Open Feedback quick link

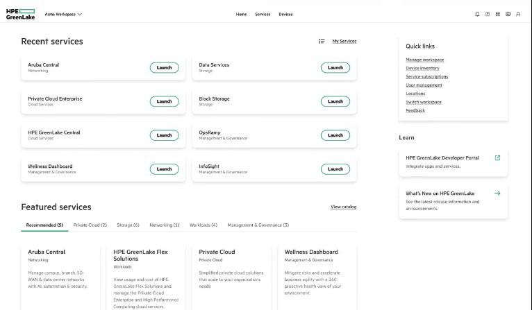coord(415,110)
